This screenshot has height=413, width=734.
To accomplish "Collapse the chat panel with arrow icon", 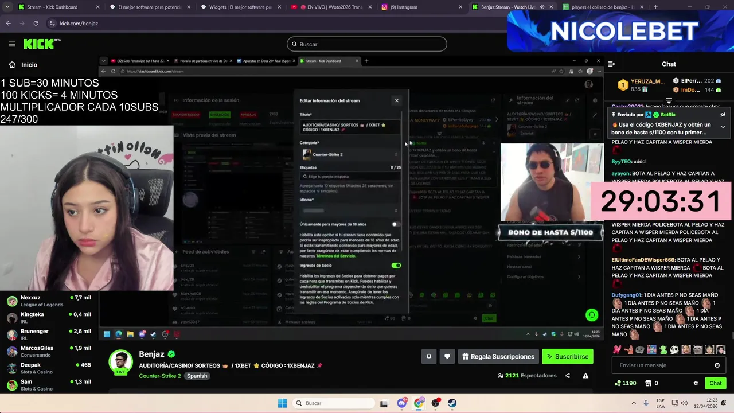I will point(611,64).
